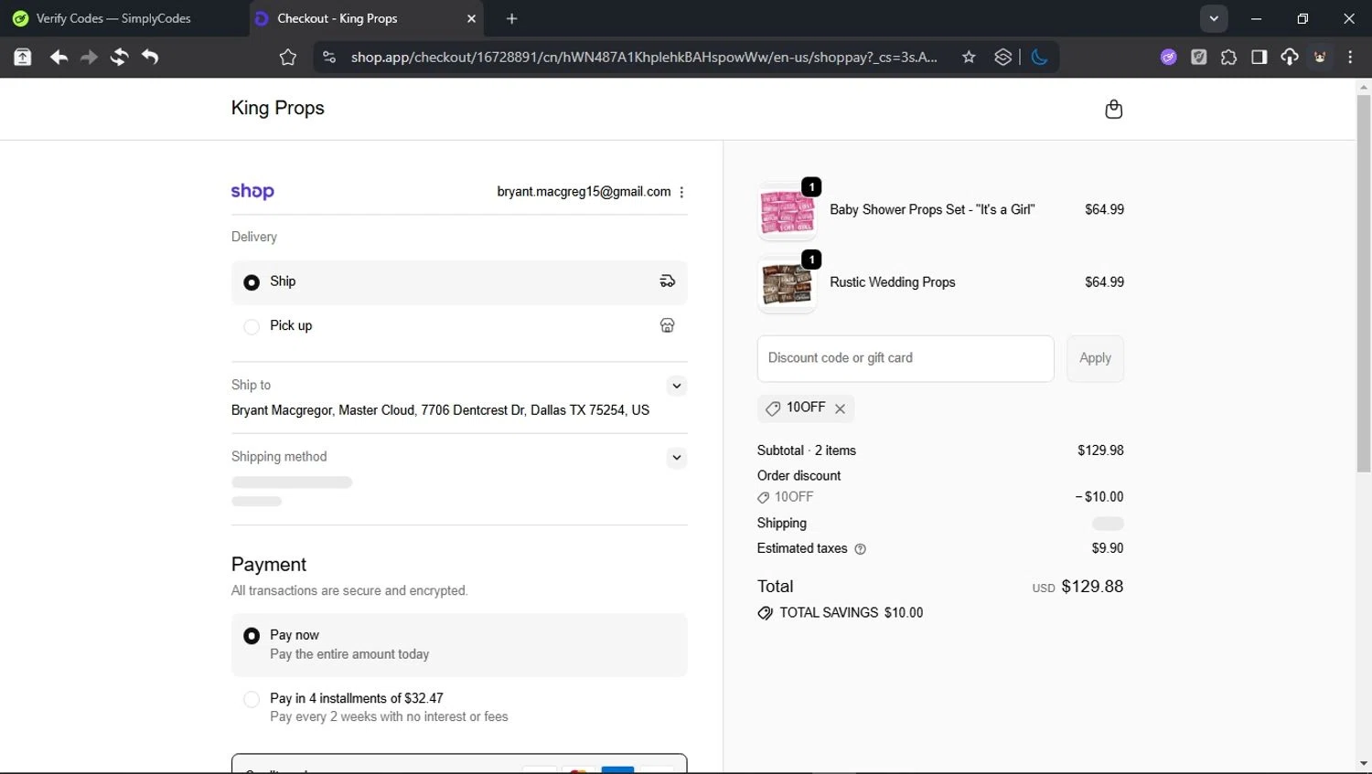
Task: Open account options beside bryant.macgreg15@gmail.com
Action: (682, 192)
